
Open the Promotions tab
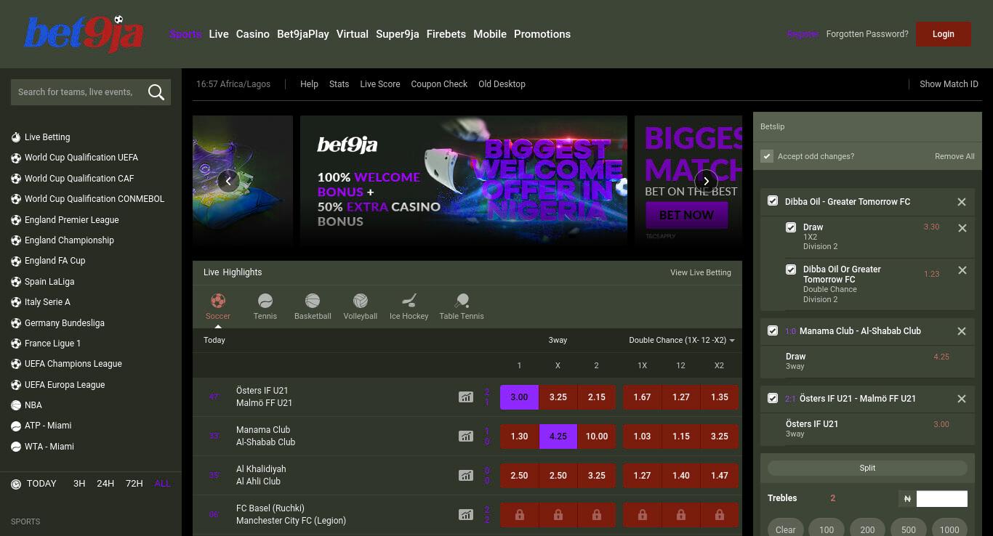click(542, 34)
